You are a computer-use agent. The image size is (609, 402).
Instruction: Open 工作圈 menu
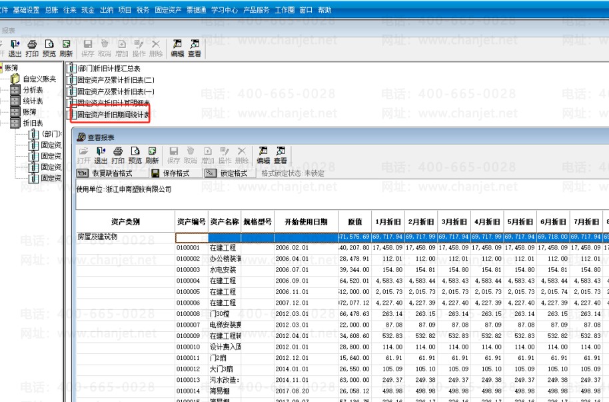click(285, 10)
